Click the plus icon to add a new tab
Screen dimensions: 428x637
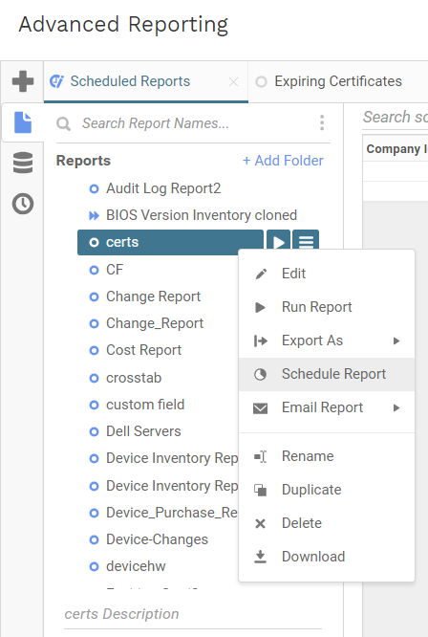coord(23,81)
